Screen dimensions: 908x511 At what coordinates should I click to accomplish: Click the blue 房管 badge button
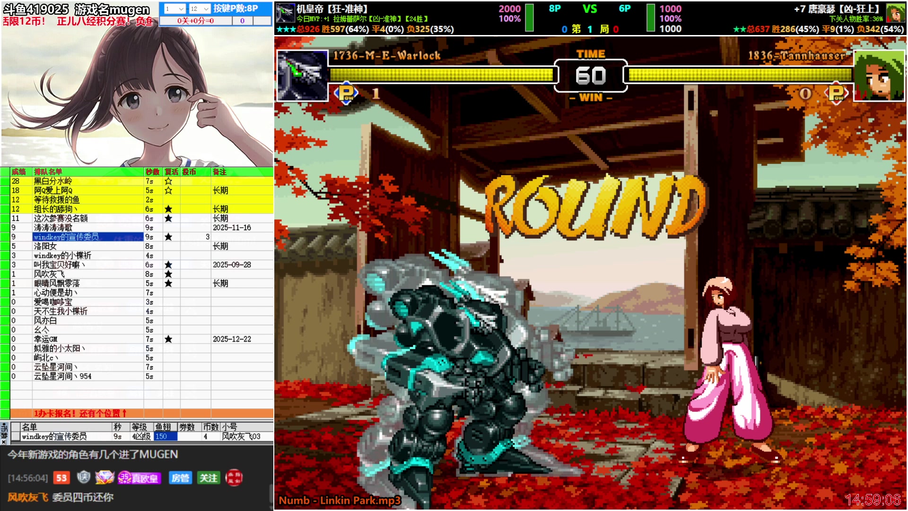click(180, 478)
